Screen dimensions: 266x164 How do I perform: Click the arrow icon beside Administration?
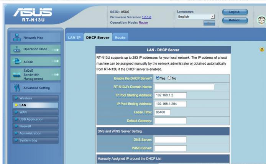coord(16,133)
